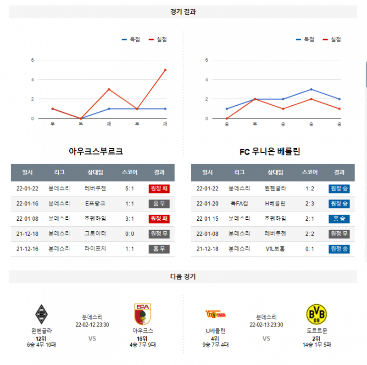Click 홈 무 badge in E프랑크 row
Screen dimensions: 367x365
[x=159, y=204]
